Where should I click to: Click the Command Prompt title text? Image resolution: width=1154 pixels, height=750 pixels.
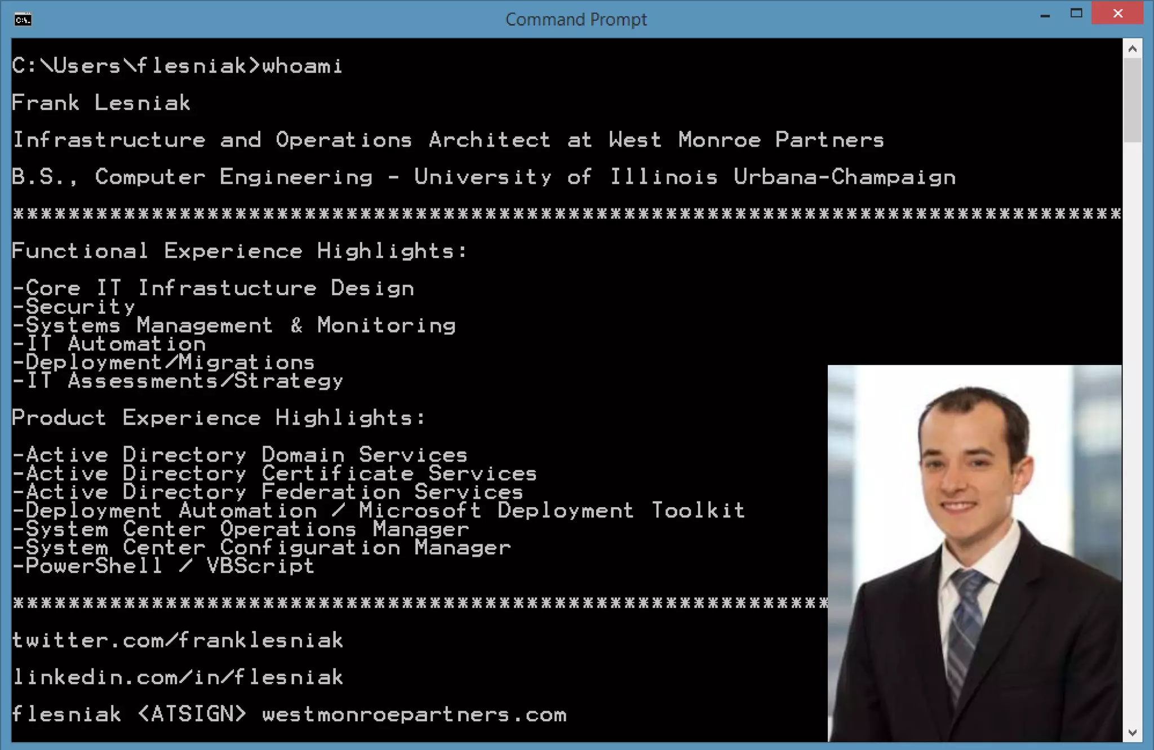(576, 20)
